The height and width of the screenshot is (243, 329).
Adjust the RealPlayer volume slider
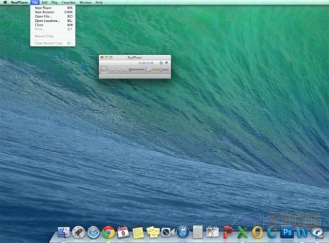tap(160, 70)
